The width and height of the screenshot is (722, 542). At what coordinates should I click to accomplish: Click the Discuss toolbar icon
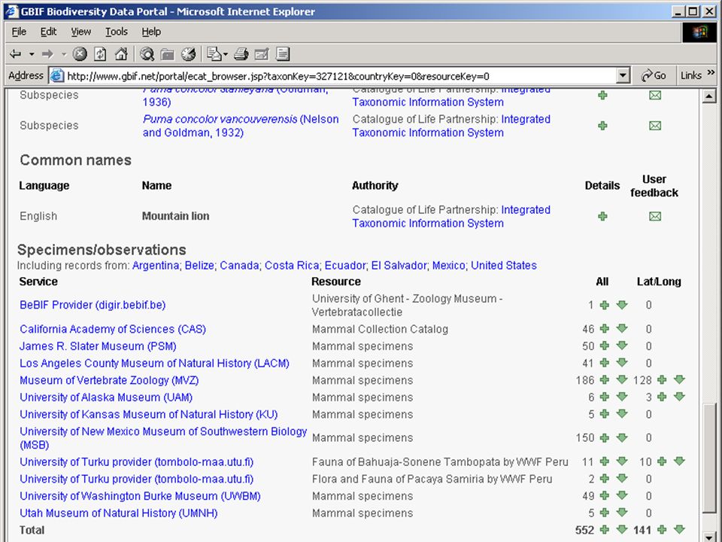(282, 54)
